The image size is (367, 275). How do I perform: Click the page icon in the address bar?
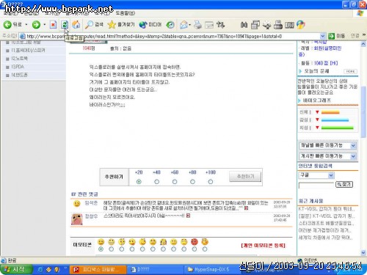coord(23,36)
